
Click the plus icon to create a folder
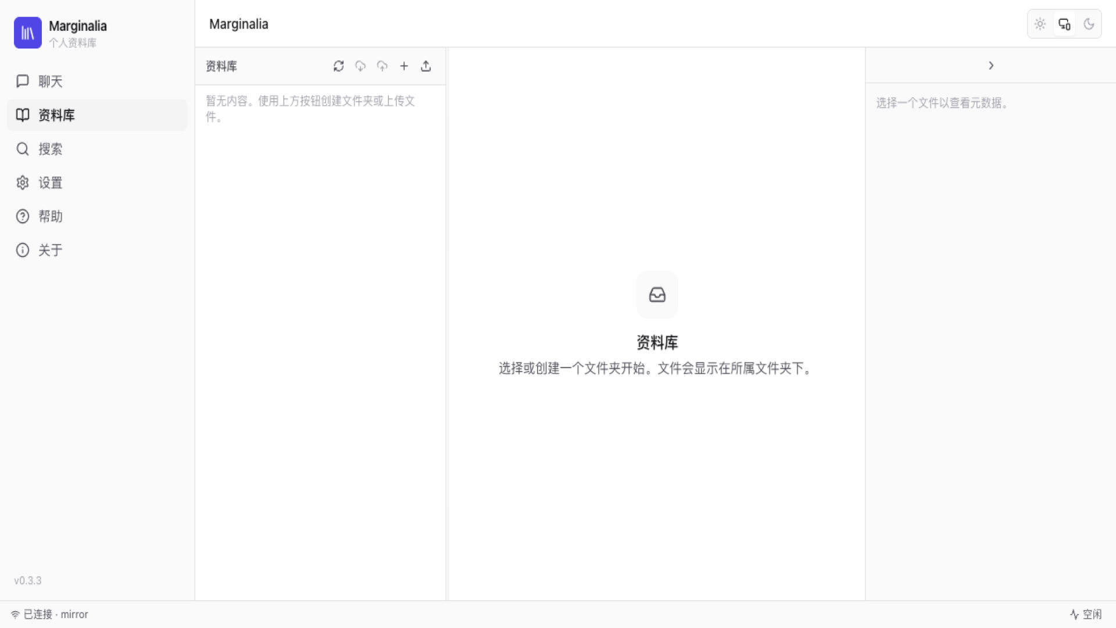[x=404, y=66]
